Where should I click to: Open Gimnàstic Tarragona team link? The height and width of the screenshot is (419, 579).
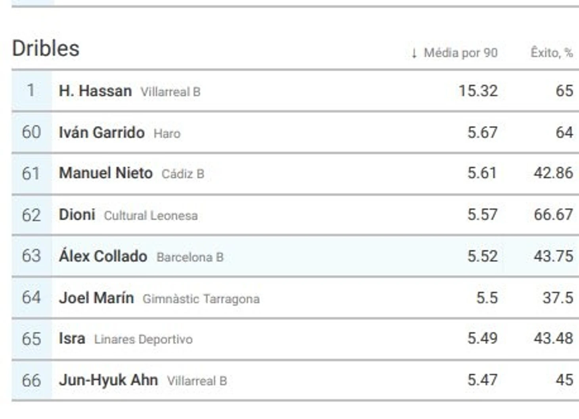click(x=201, y=299)
